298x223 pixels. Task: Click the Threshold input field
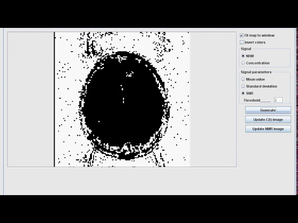point(278,100)
